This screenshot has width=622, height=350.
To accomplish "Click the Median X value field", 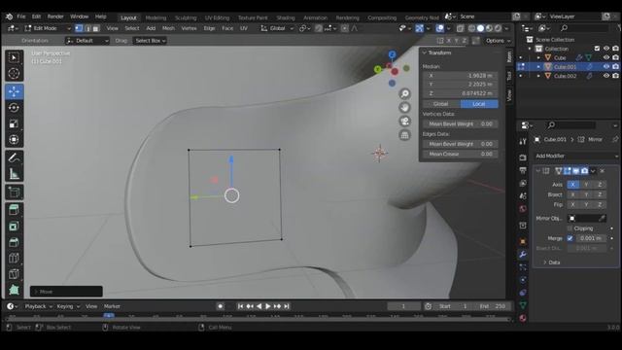I will (460, 76).
